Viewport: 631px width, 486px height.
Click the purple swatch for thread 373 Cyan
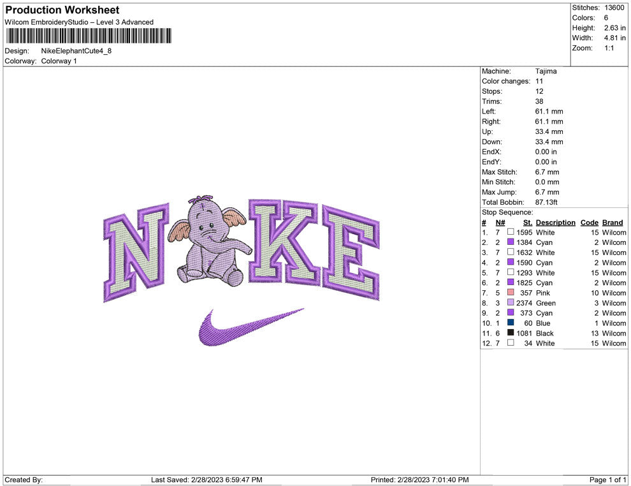click(x=511, y=313)
